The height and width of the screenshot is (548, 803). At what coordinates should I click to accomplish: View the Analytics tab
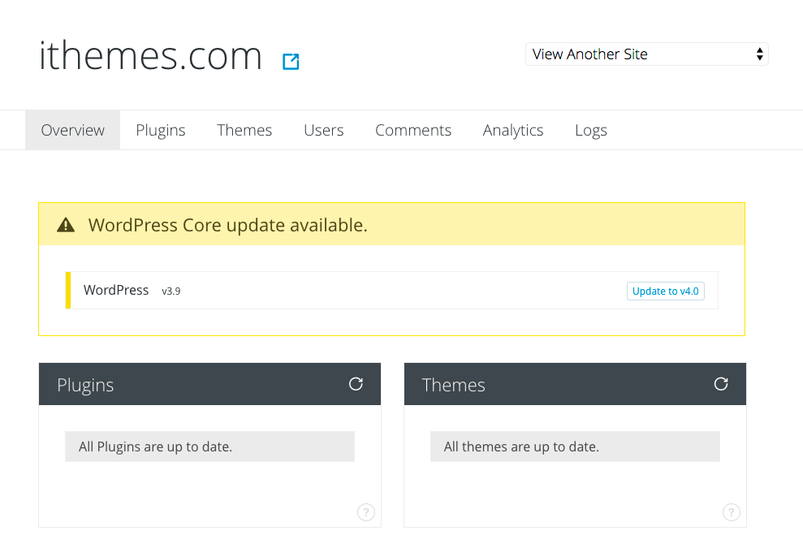pos(513,130)
